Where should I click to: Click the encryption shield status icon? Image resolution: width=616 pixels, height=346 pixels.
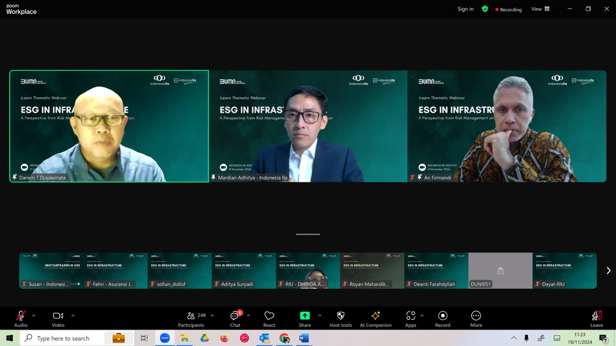[485, 9]
